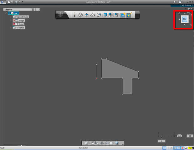
Task: Rotate view using view cube's bottom arrow
Action: click(185, 25)
